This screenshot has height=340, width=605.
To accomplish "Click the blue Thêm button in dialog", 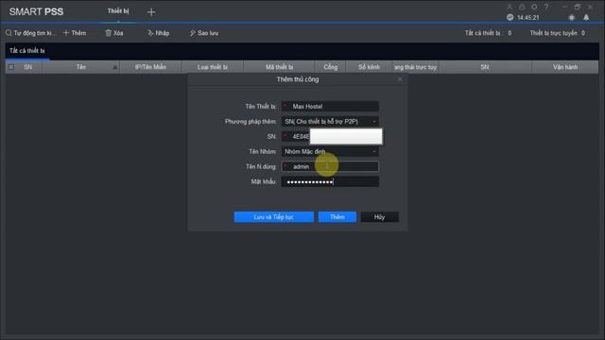I will coord(337,217).
